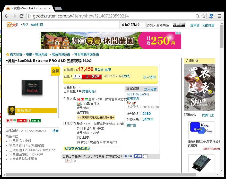226x179 pixels.
Task: Click the 議價 bargain link
Action: tap(108, 70)
